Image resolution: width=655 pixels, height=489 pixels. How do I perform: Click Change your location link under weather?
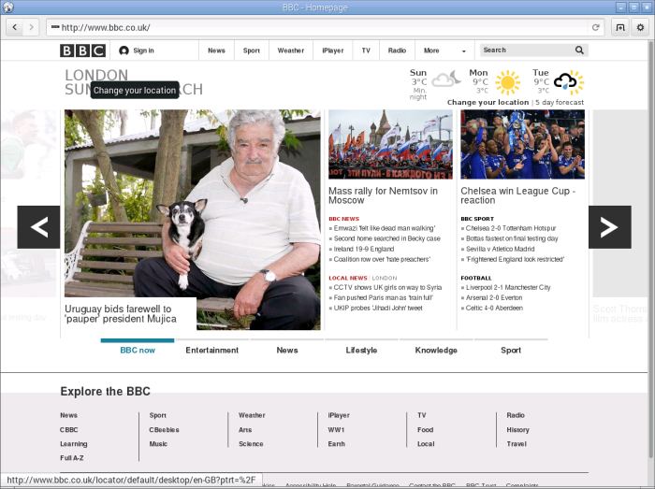pyautogui.click(x=488, y=102)
